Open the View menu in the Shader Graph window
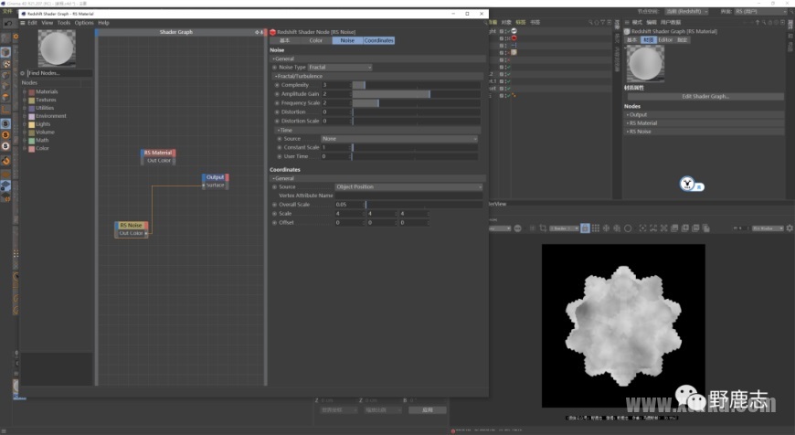 (48, 23)
